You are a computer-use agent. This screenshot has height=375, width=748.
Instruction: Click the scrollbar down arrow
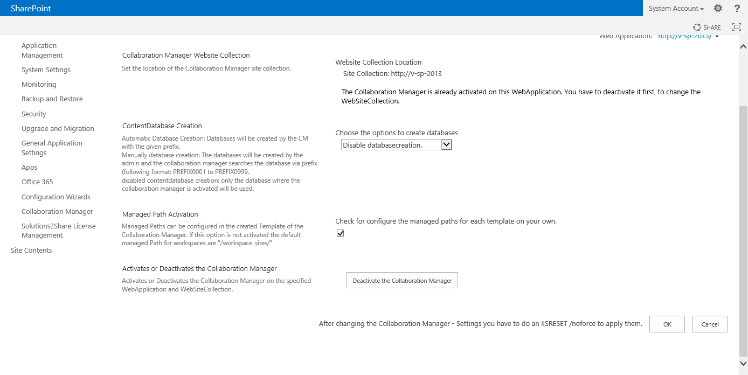[x=743, y=363]
